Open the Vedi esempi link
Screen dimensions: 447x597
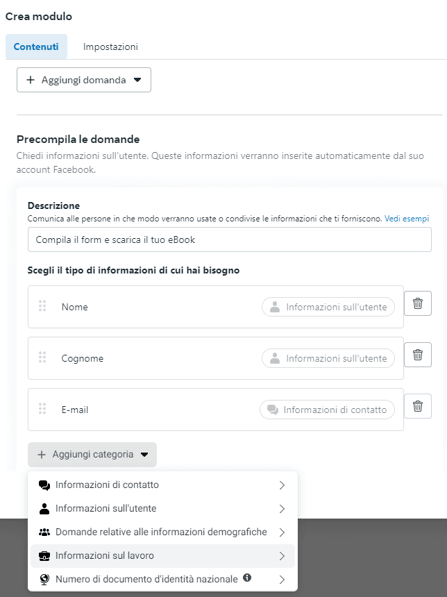(x=406, y=219)
